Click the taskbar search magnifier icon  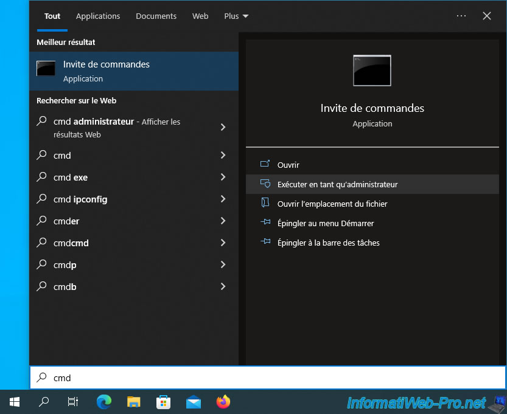pos(44,402)
